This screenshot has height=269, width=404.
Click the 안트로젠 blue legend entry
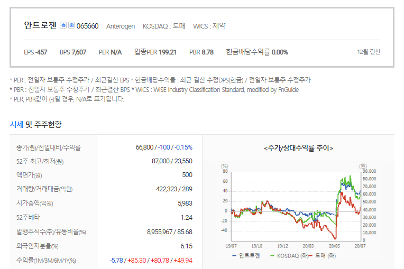point(246,256)
